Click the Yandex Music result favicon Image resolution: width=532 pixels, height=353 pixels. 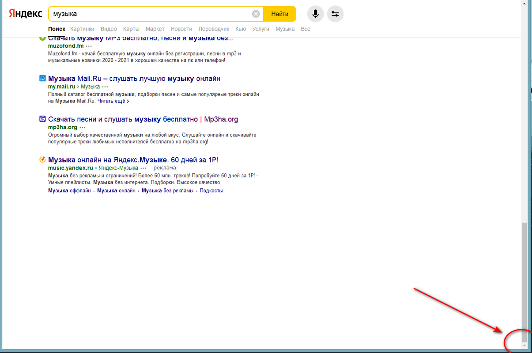tap(42, 160)
